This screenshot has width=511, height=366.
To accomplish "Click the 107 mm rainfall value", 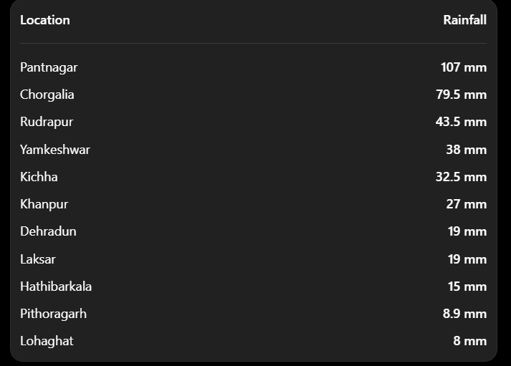I will [464, 67].
